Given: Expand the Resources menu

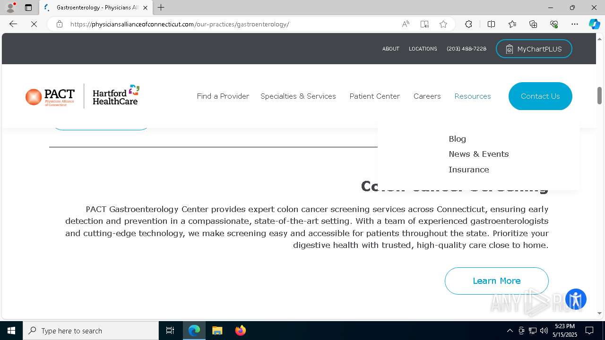Looking at the screenshot, I should coord(473,96).
